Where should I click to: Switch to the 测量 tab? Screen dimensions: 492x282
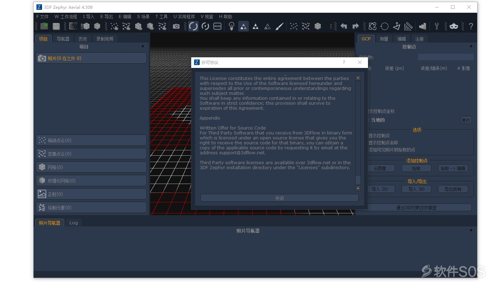pyautogui.click(x=384, y=39)
